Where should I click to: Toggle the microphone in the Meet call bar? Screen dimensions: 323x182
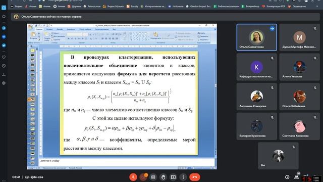[133, 177]
